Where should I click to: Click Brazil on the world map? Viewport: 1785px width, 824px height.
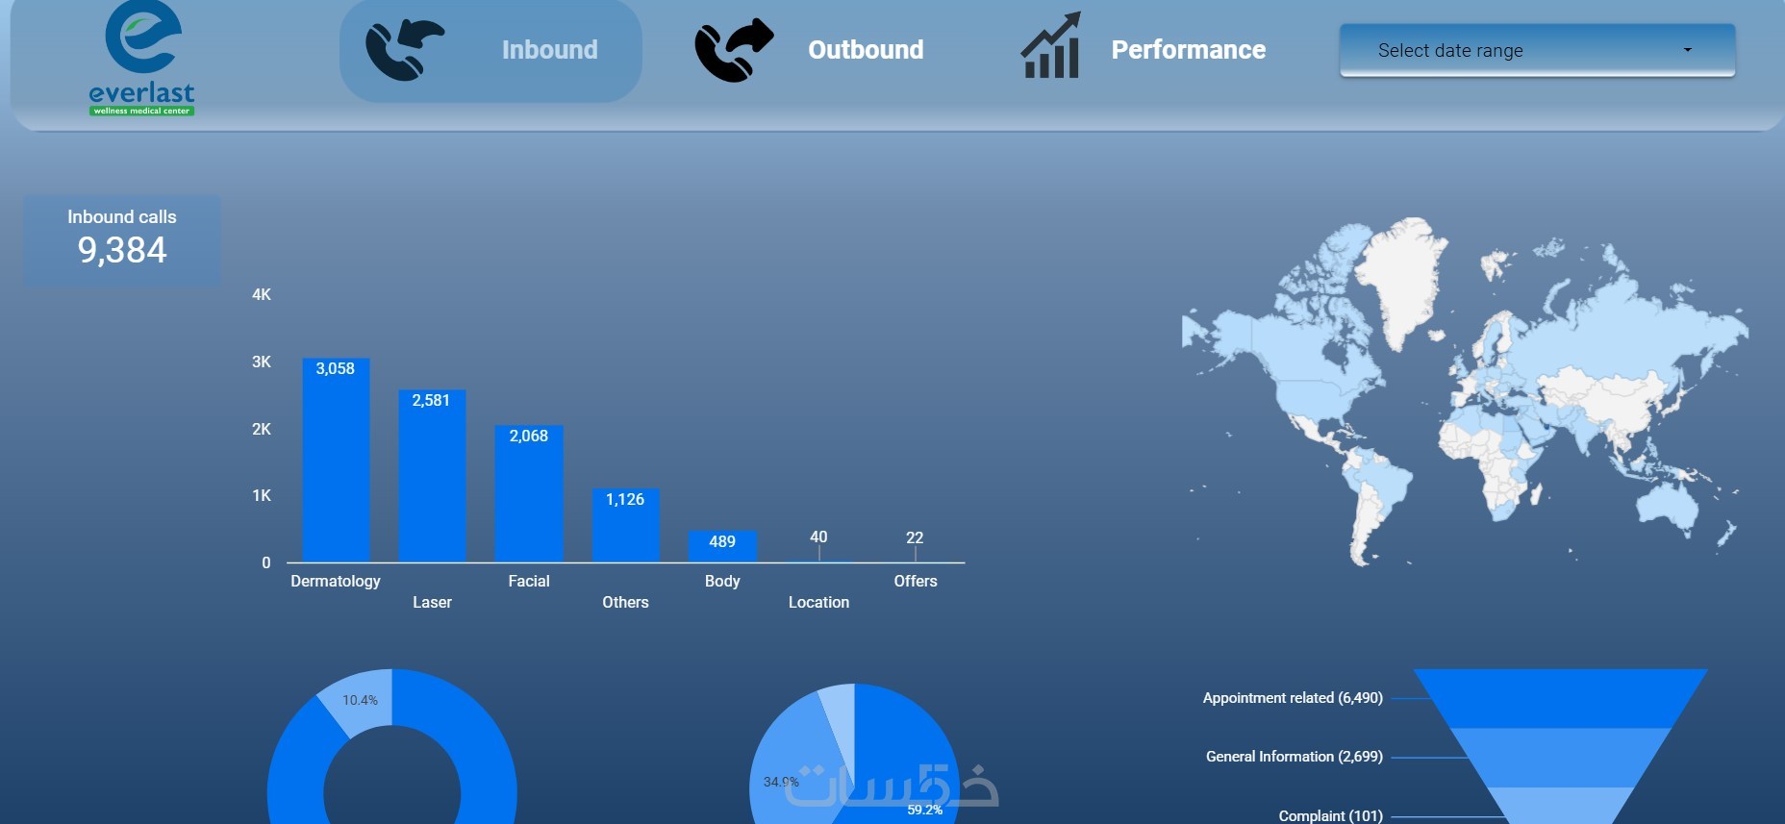pyautogui.click(x=1383, y=486)
